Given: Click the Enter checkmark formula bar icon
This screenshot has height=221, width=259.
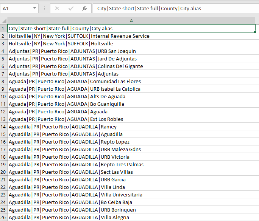Looking at the screenshot, I should 71,8.
